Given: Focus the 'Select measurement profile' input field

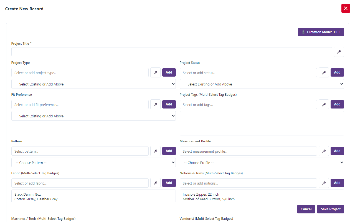Looking at the screenshot, I should click(248, 151).
